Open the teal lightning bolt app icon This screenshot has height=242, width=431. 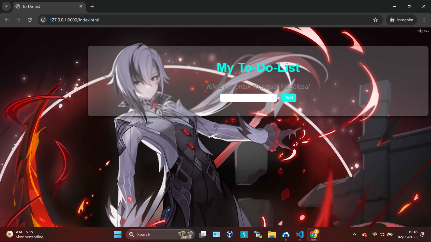click(244, 234)
